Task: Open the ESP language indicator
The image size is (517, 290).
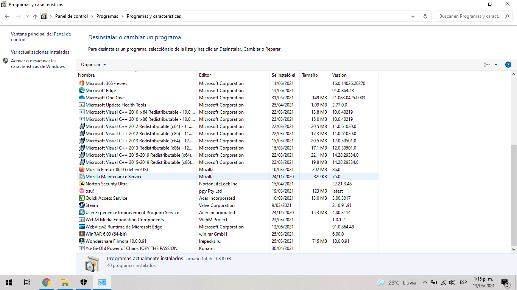Action: pyautogui.click(x=463, y=282)
